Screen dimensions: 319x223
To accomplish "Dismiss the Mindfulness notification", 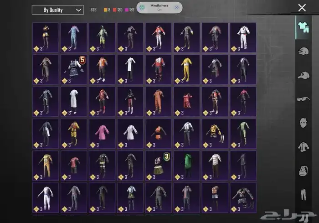I will coord(176,8).
